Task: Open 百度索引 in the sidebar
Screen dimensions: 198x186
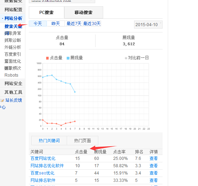Action: [x=13, y=54]
